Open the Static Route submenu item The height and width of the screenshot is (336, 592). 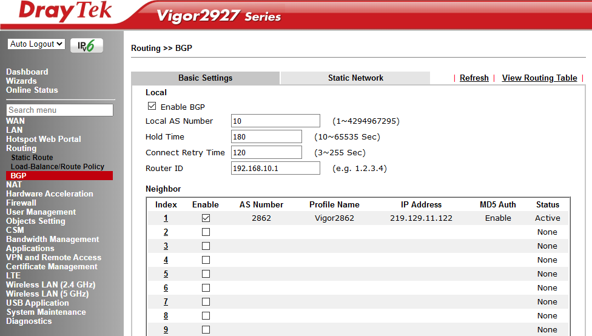click(32, 158)
